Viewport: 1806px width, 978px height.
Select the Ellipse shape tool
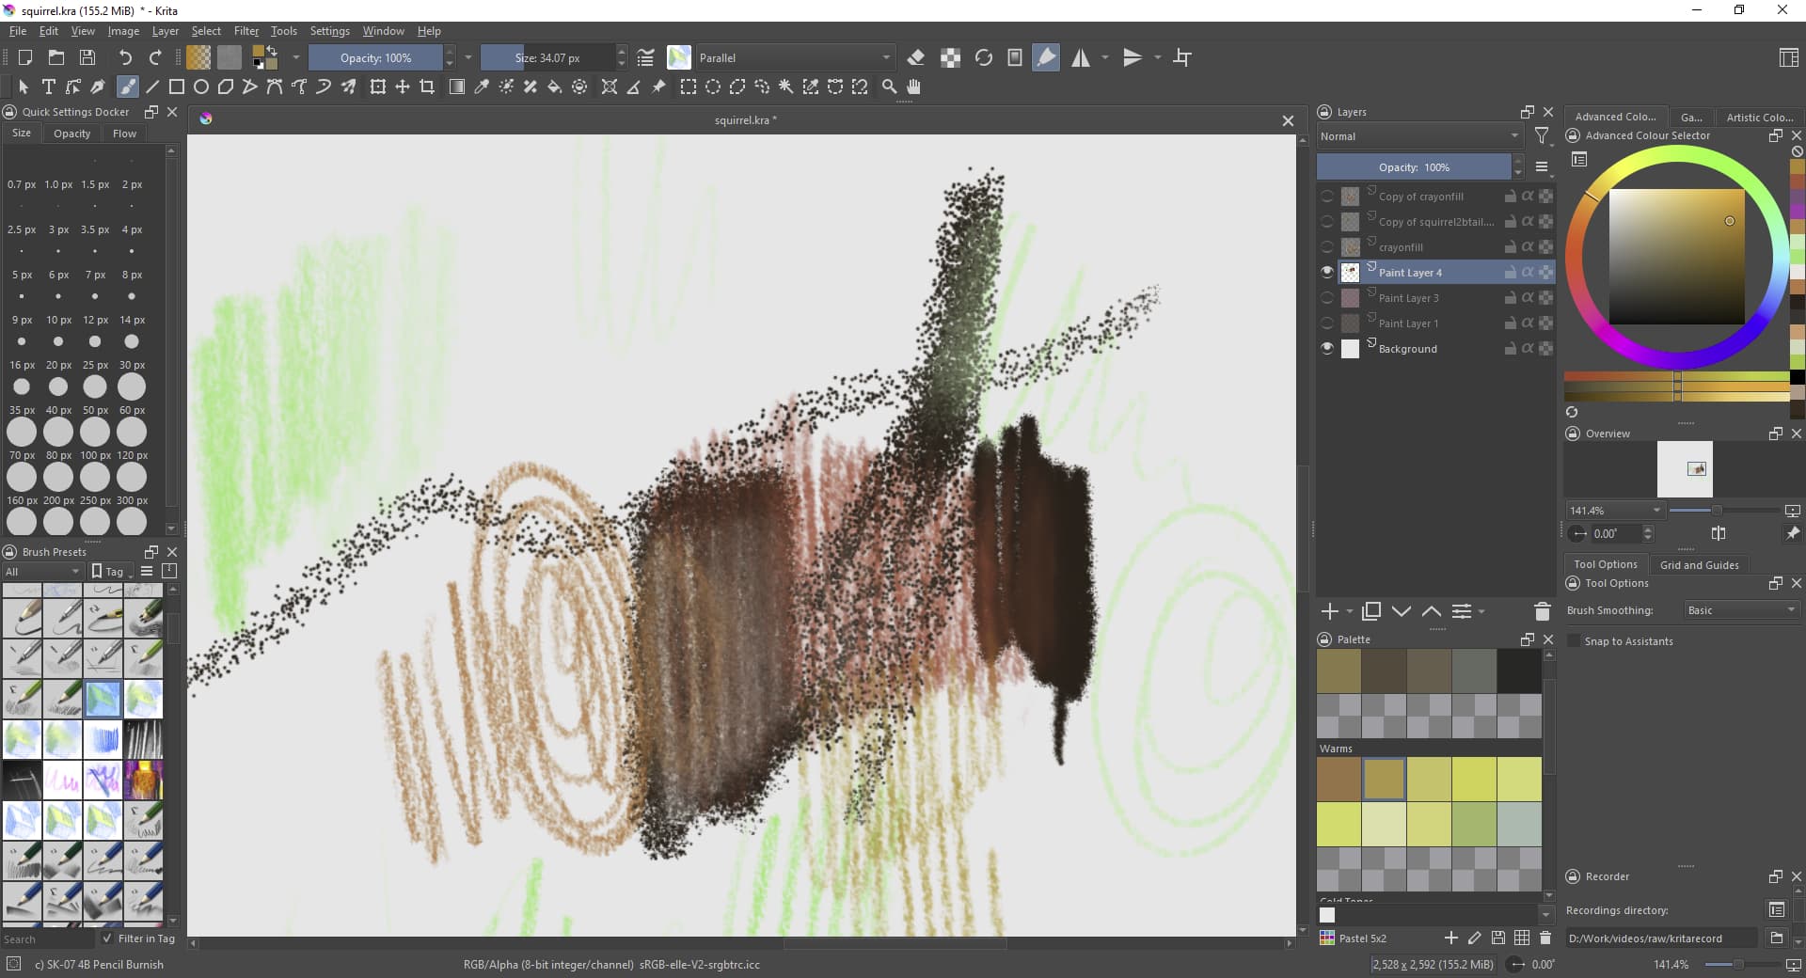coord(200,87)
